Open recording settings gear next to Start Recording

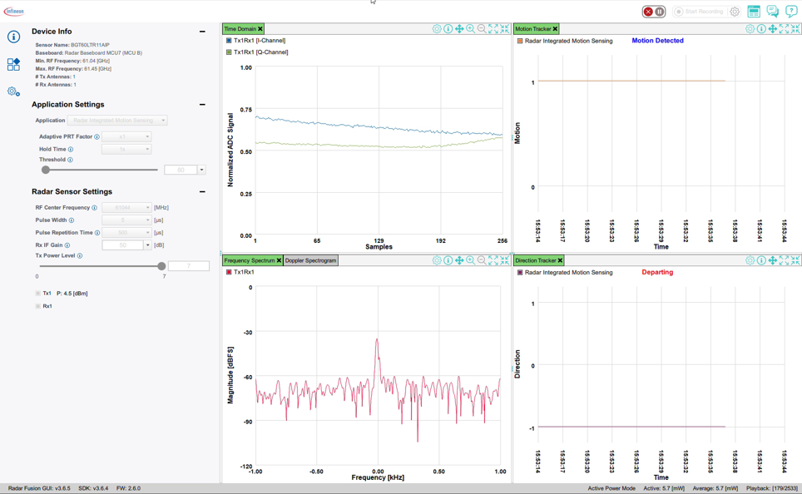coord(735,12)
